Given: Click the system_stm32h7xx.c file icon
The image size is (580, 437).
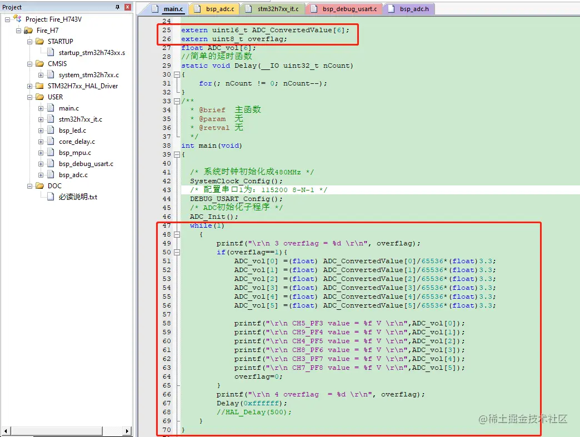Looking at the screenshot, I should tap(51, 74).
